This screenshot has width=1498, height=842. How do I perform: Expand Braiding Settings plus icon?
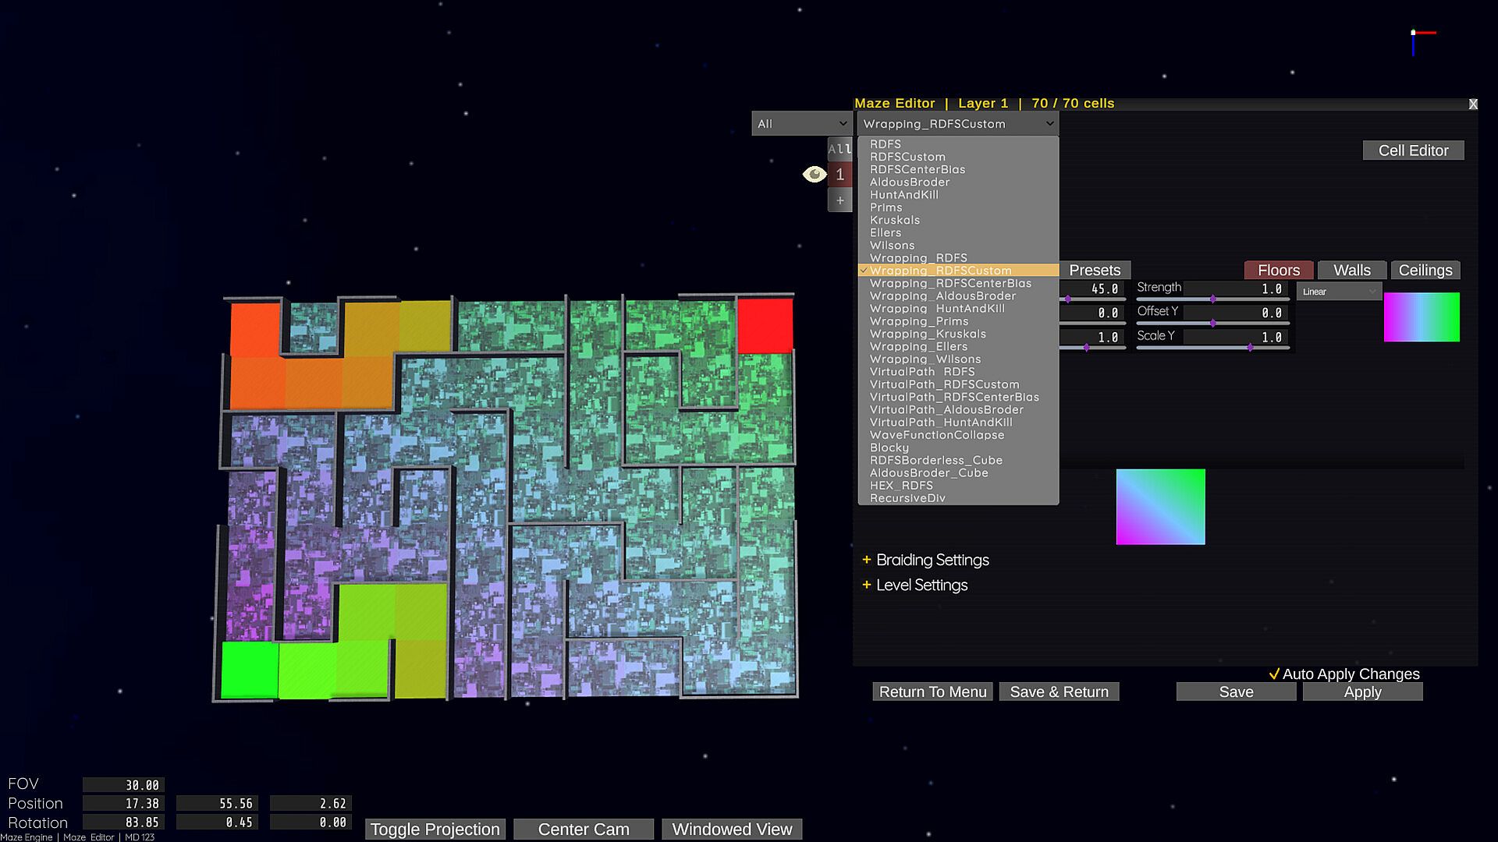866,560
